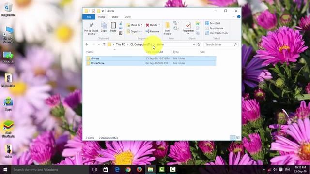Click Invert selection button
The image size is (310, 174).
(x=217, y=33)
